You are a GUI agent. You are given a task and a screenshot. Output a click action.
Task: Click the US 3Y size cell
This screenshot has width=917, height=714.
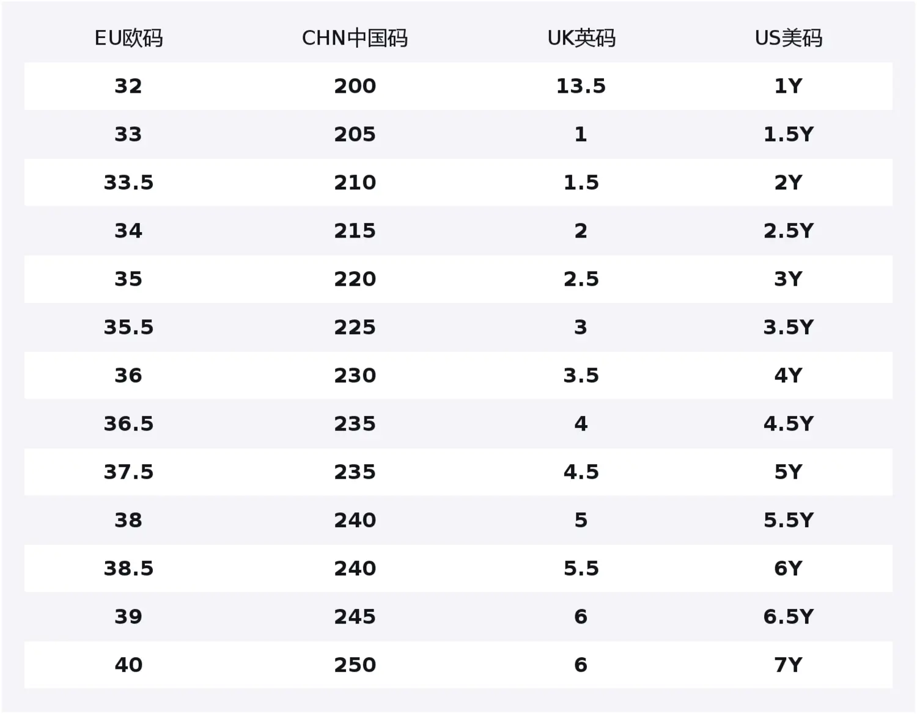tap(788, 279)
